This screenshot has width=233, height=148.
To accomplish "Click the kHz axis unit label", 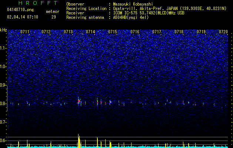I will [x=3, y=30].
